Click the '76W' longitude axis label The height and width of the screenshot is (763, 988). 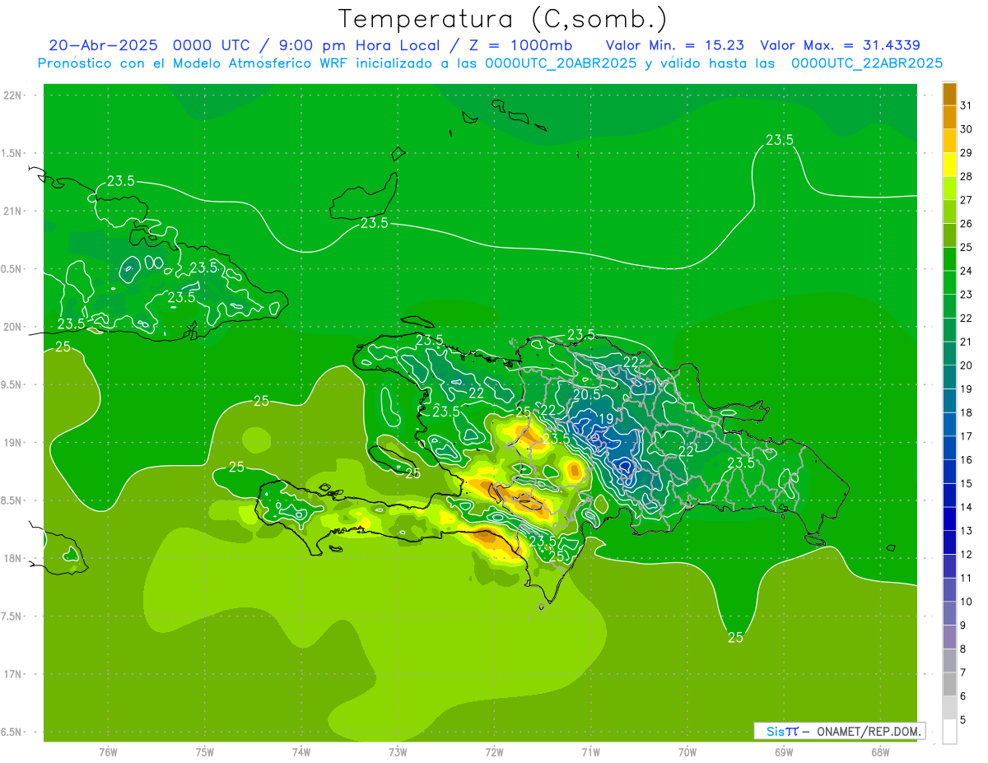(108, 751)
